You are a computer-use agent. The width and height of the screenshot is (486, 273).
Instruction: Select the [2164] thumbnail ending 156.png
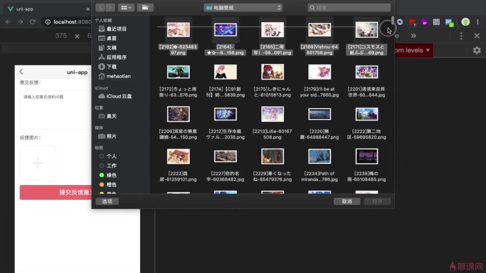(x=225, y=30)
